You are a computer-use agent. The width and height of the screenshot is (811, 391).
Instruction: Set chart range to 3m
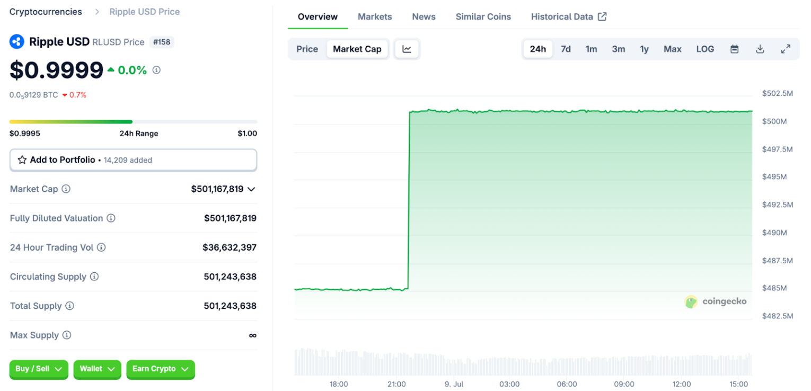(619, 49)
